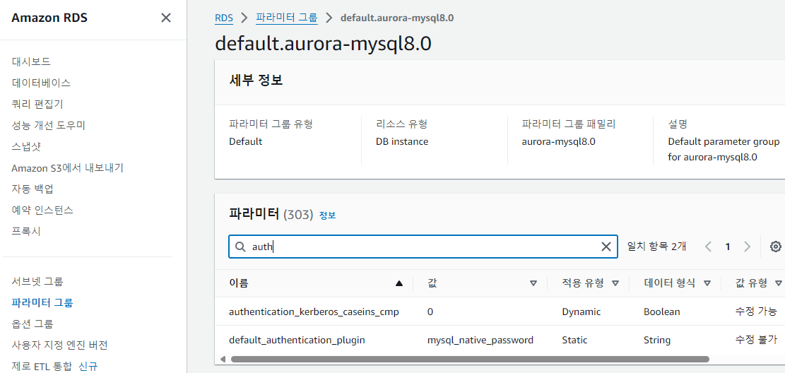The image size is (785, 373).
Task: Open 옵션 그룹 page
Action: pos(33,324)
